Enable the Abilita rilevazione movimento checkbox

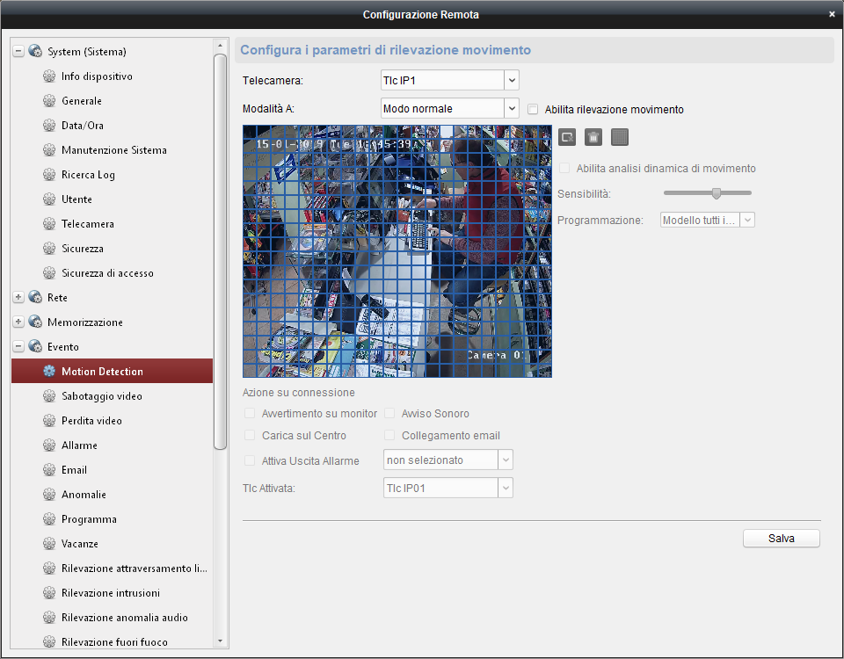(533, 110)
